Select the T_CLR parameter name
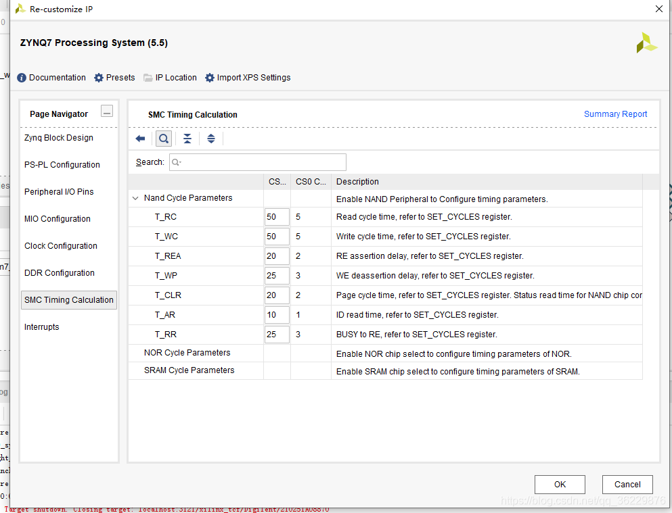Viewport: 672px width, 513px height. [168, 295]
